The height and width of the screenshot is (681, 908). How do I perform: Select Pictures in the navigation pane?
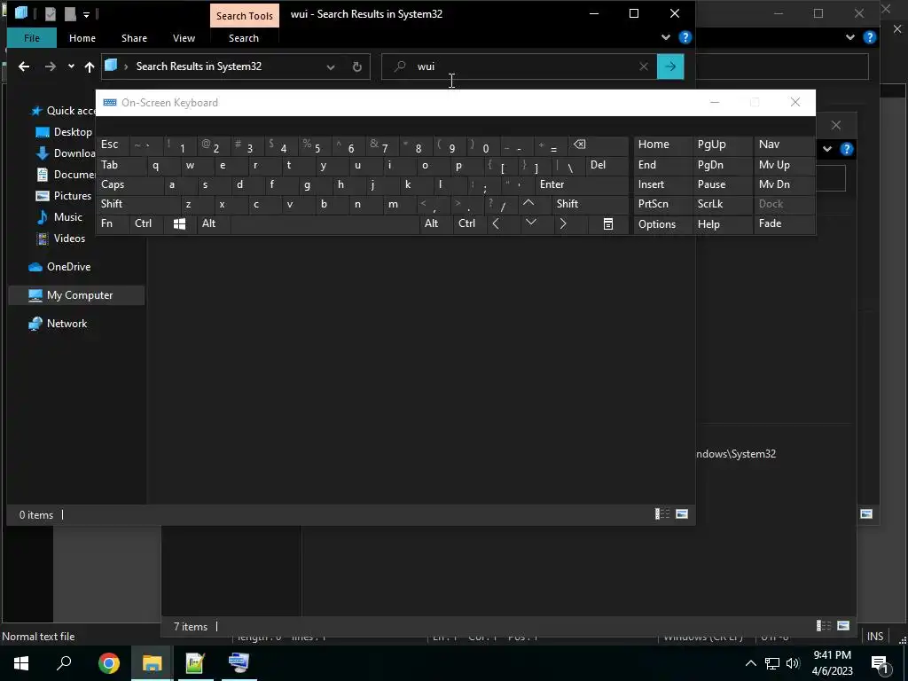[x=73, y=196]
